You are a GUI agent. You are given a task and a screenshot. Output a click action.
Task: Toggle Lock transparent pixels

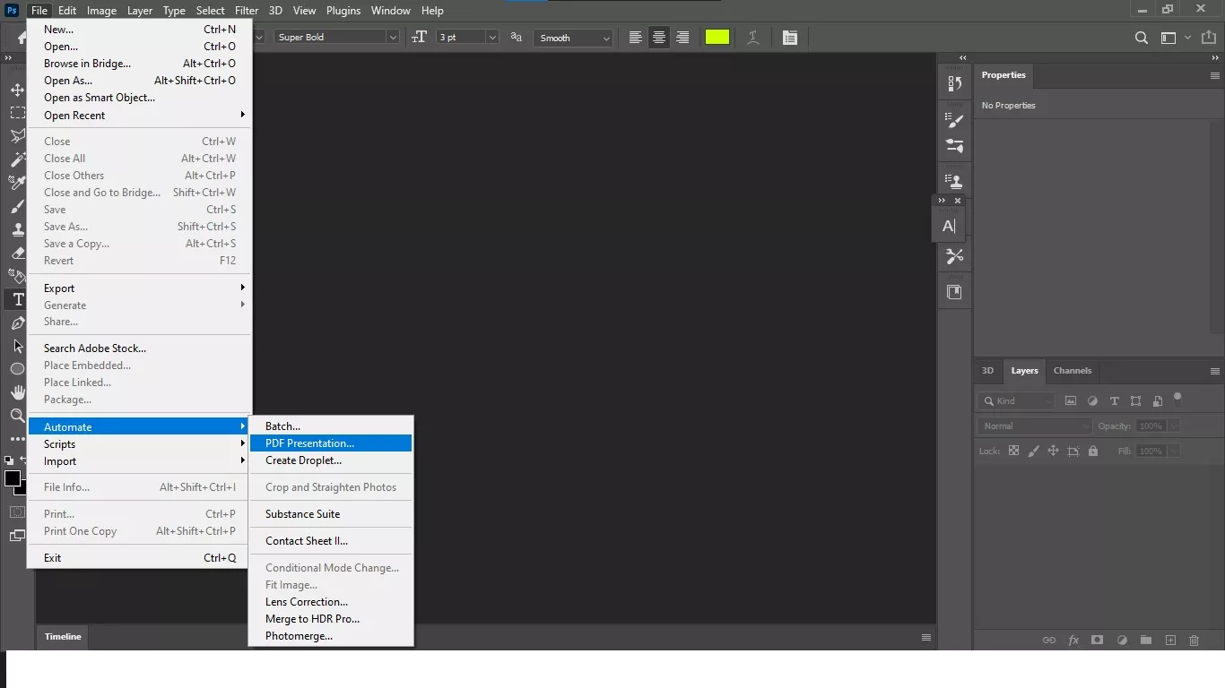coord(1013,451)
